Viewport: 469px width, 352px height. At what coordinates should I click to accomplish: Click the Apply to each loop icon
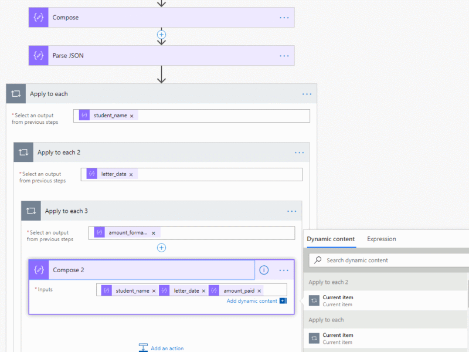[16, 94]
